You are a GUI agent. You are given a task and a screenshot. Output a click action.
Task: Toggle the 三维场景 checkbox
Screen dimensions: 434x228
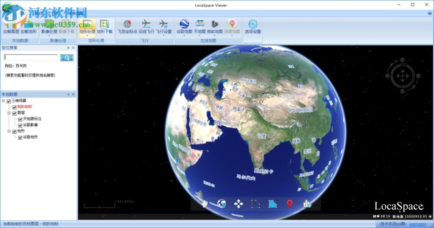(x=9, y=101)
